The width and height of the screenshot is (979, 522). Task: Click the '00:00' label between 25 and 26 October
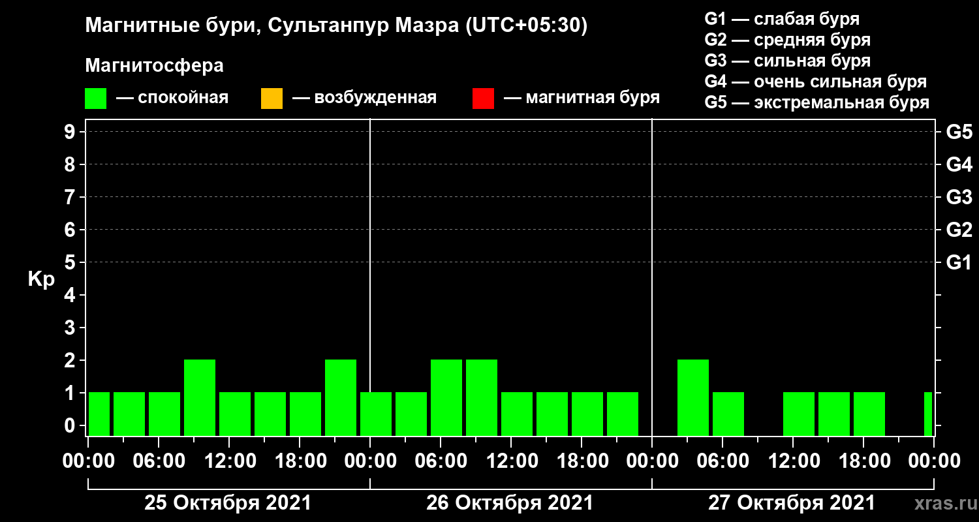370,461
